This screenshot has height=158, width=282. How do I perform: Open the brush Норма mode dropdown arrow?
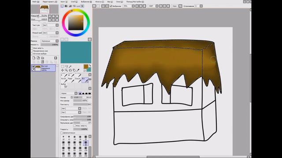76,93
